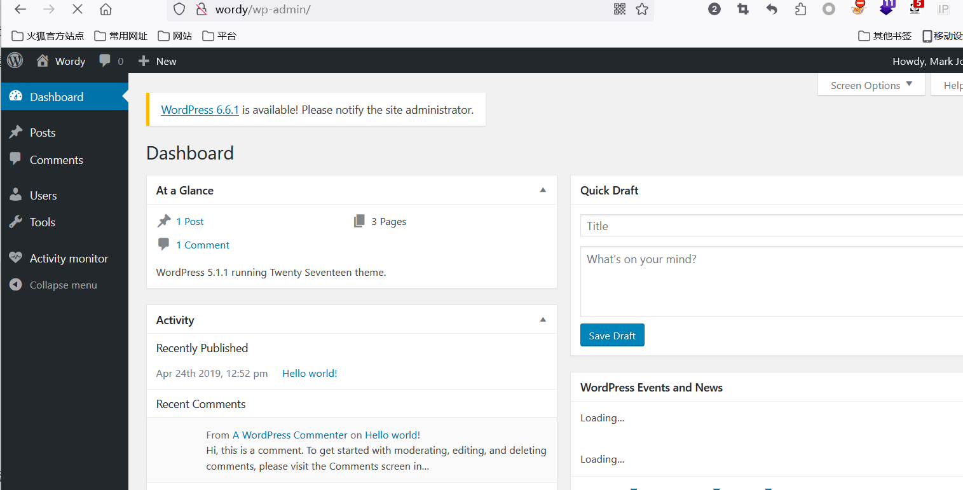Open the Howdy, Mark user menu
The image size is (963, 490).
[927, 61]
